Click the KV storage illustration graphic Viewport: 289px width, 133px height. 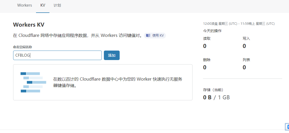33,82
